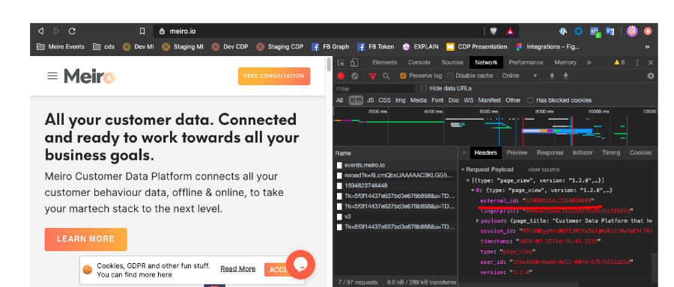Image resolution: width=674 pixels, height=287 pixels.
Task: Open the Online throttling dropdown
Action: click(520, 76)
